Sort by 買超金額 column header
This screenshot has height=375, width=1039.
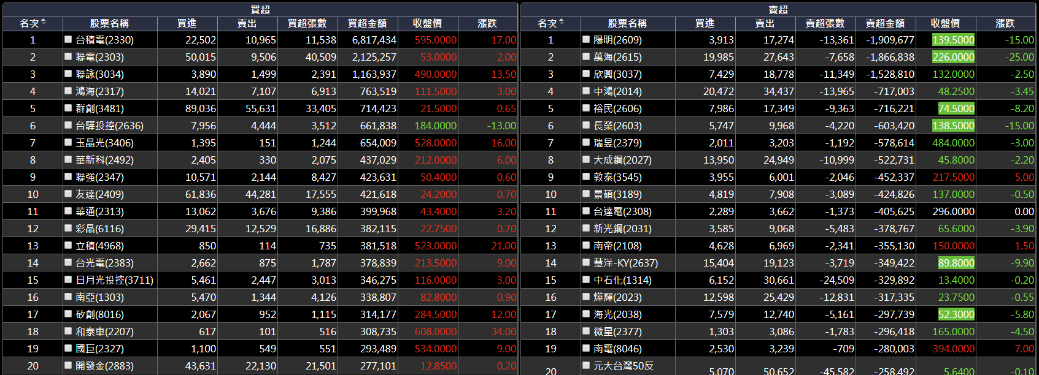pos(367,23)
